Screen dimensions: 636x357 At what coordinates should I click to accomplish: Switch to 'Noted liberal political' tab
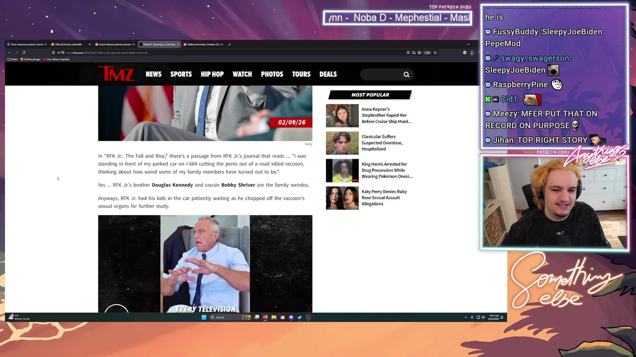point(113,44)
